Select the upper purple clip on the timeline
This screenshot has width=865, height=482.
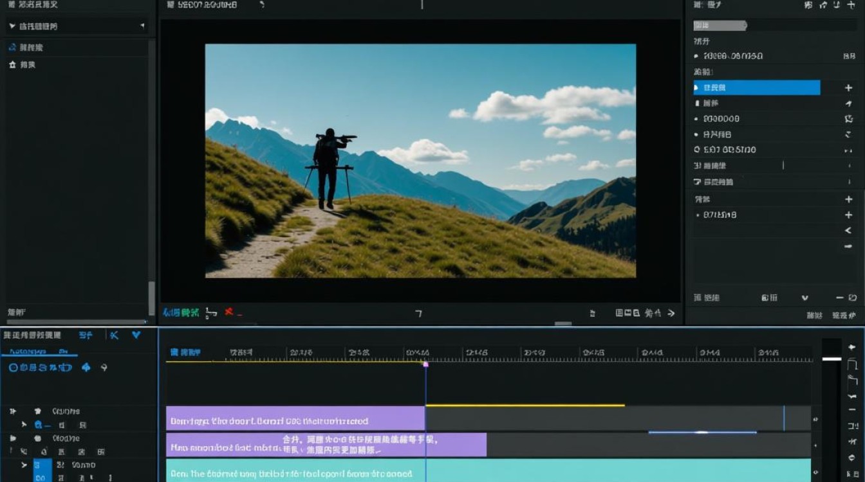[x=295, y=418]
